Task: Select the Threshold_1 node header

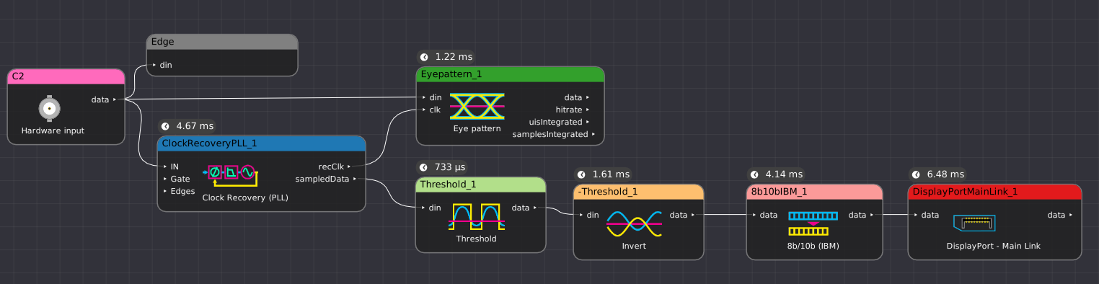Action: 480,185
